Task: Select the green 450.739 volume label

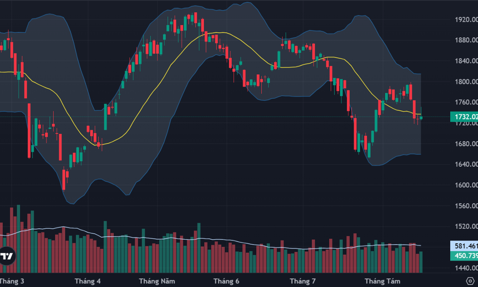Action: point(464,256)
